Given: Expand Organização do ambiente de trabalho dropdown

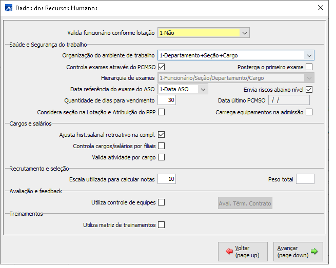Looking at the screenshot, I should [309, 55].
